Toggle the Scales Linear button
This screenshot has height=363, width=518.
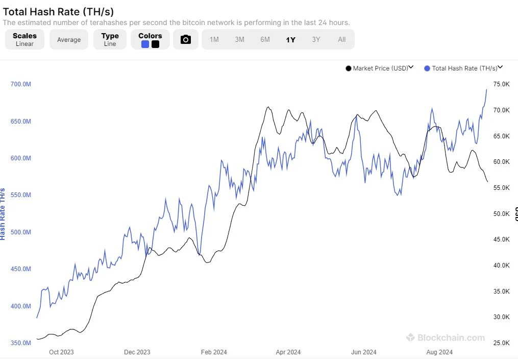point(25,39)
